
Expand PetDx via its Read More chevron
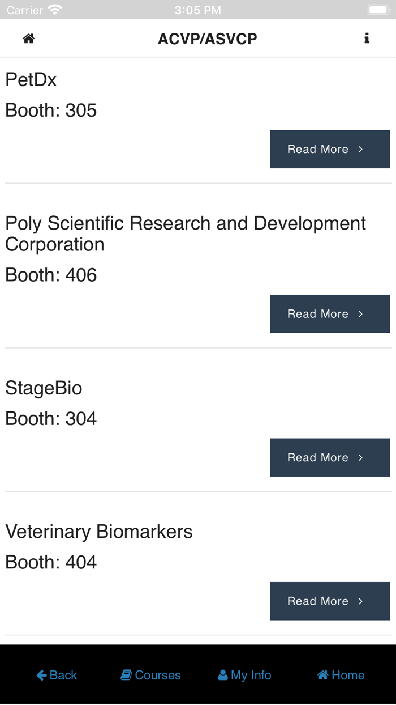[361, 149]
